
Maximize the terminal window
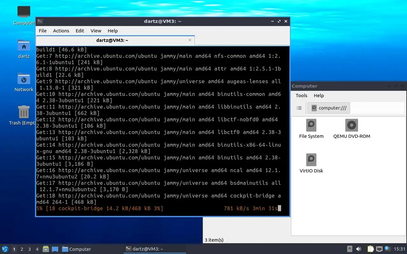click(279, 21)
